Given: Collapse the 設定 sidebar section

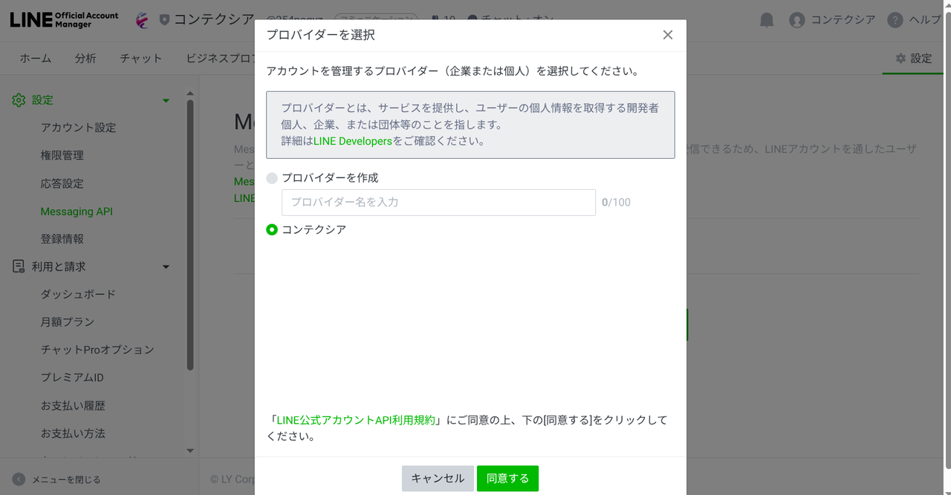Looking at the screenshot, I should pyautogui.click(x=166, y=100).
